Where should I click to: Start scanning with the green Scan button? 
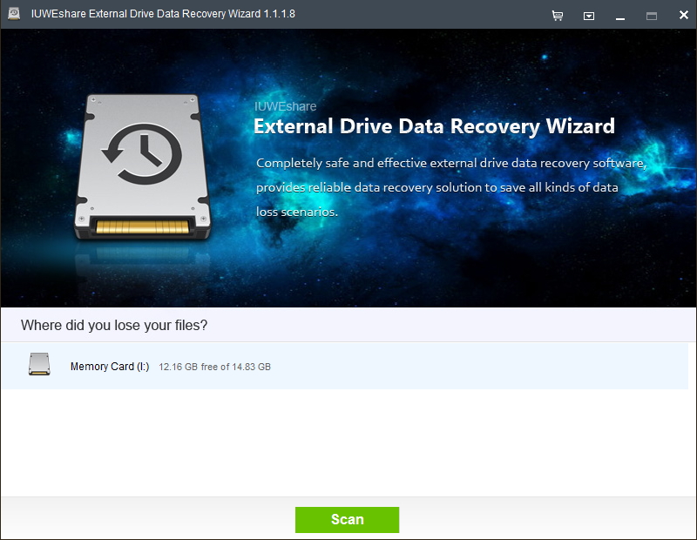pos(348,519)
